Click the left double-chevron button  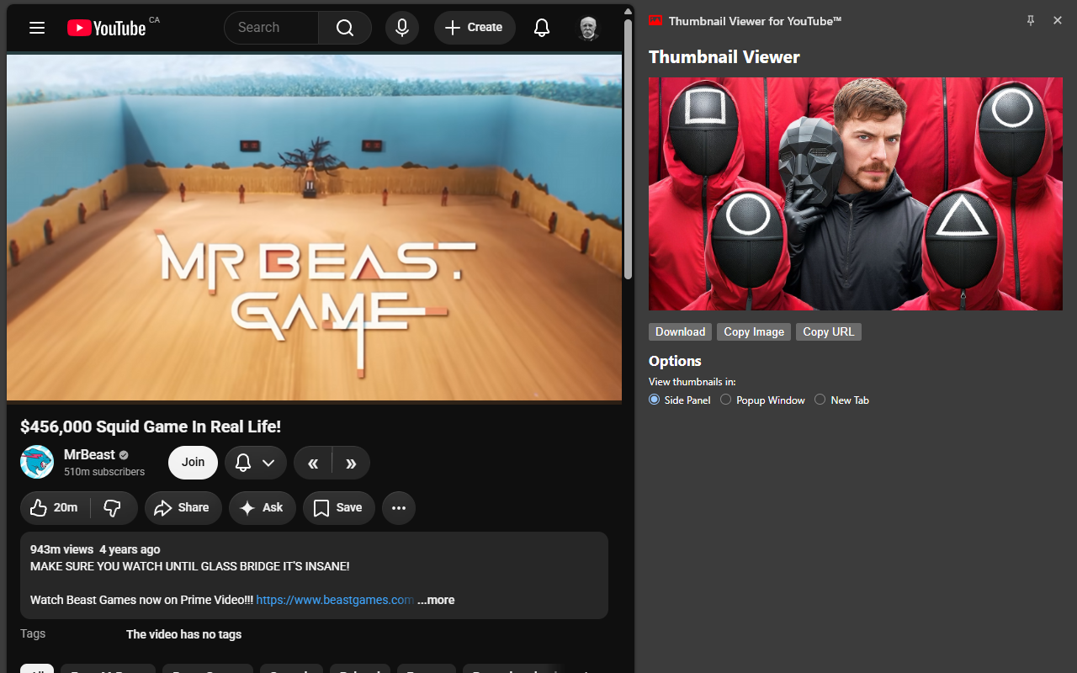313,463
